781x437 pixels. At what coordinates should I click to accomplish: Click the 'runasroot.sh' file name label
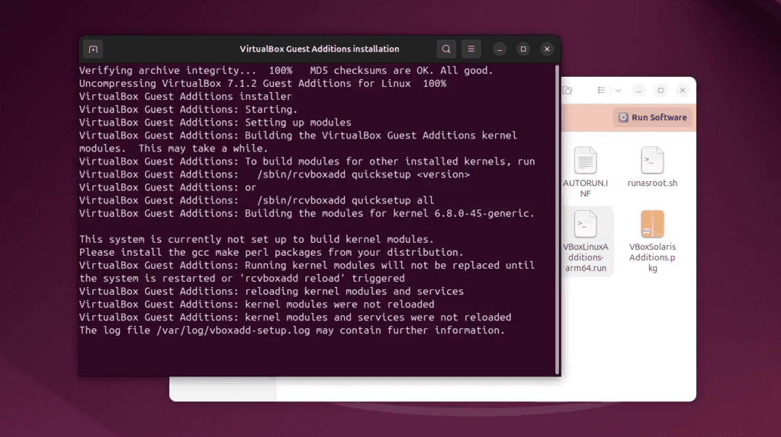click(652, 183)
